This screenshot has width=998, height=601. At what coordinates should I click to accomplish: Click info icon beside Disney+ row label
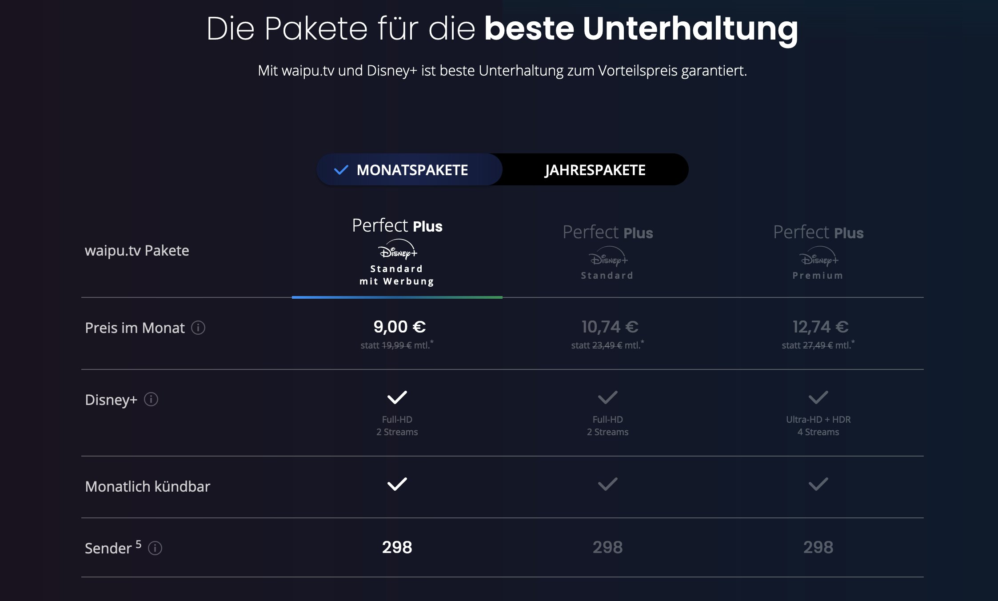coord(151,400)
